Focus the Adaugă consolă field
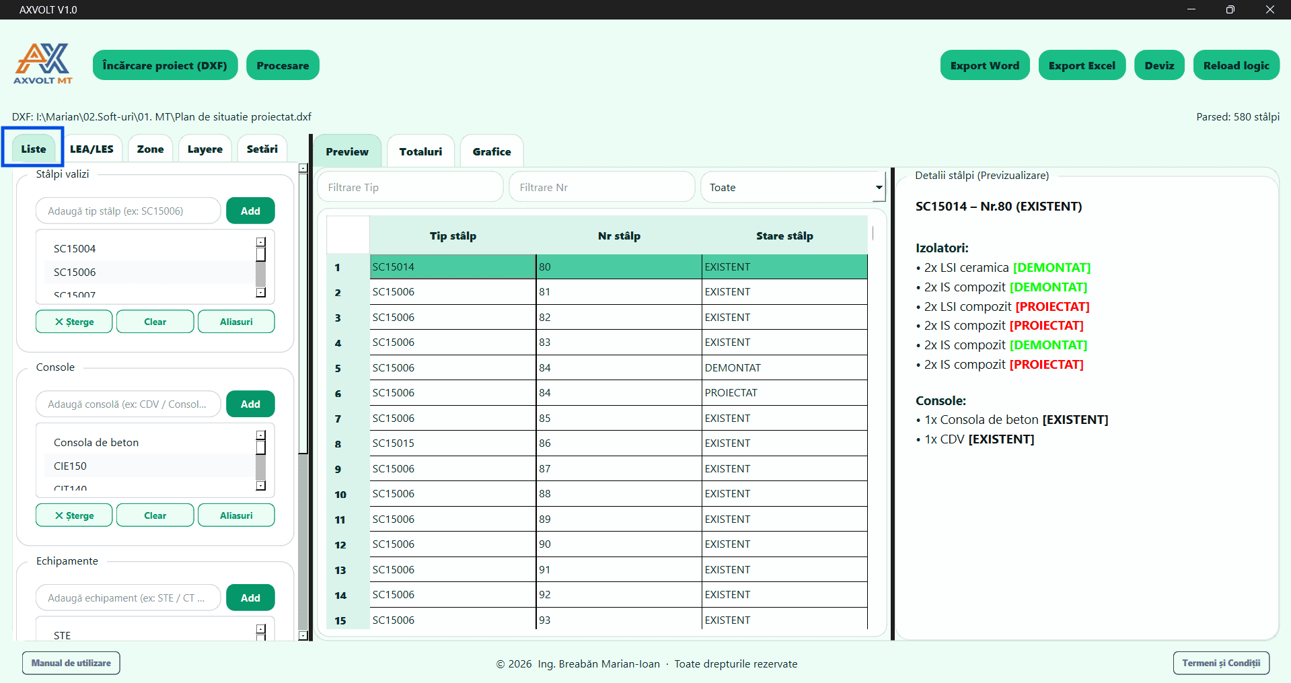 128,404
